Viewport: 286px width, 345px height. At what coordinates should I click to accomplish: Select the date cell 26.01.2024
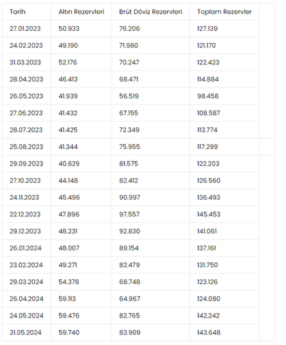point(25,248)
